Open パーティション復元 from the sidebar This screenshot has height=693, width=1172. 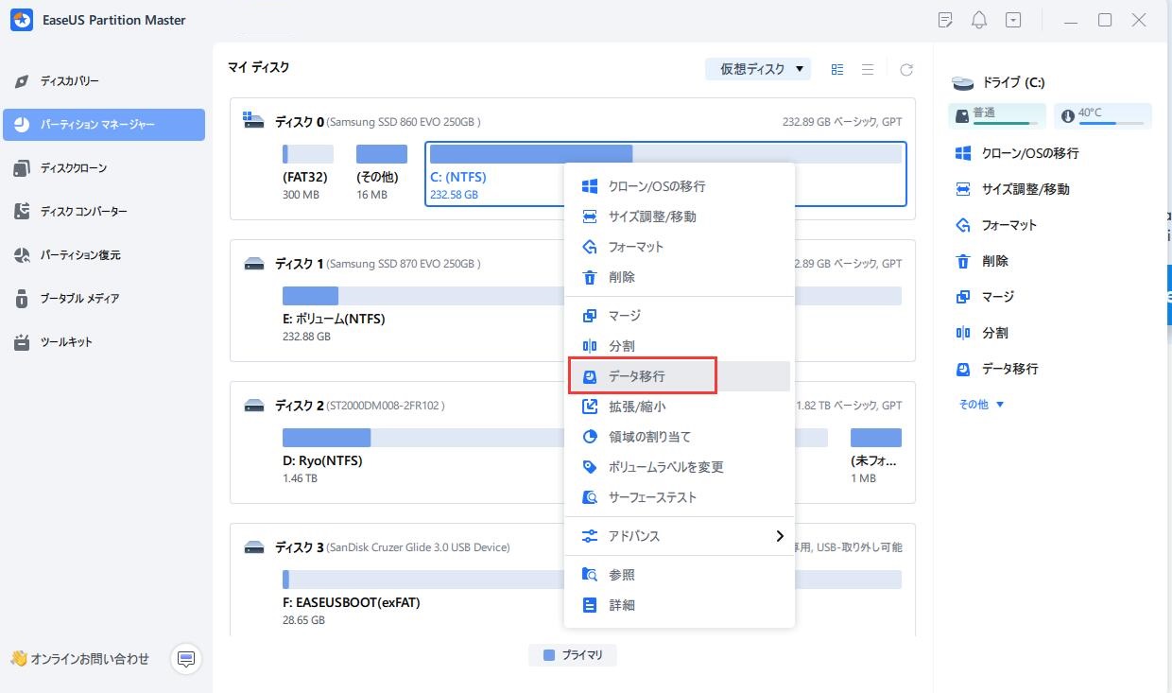pos(68,254)
